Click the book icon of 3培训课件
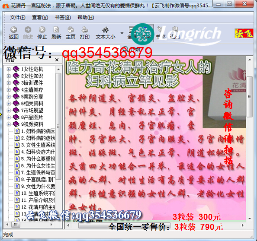The height and width of the screenshot is (241, 257). [x=16, y=82]
